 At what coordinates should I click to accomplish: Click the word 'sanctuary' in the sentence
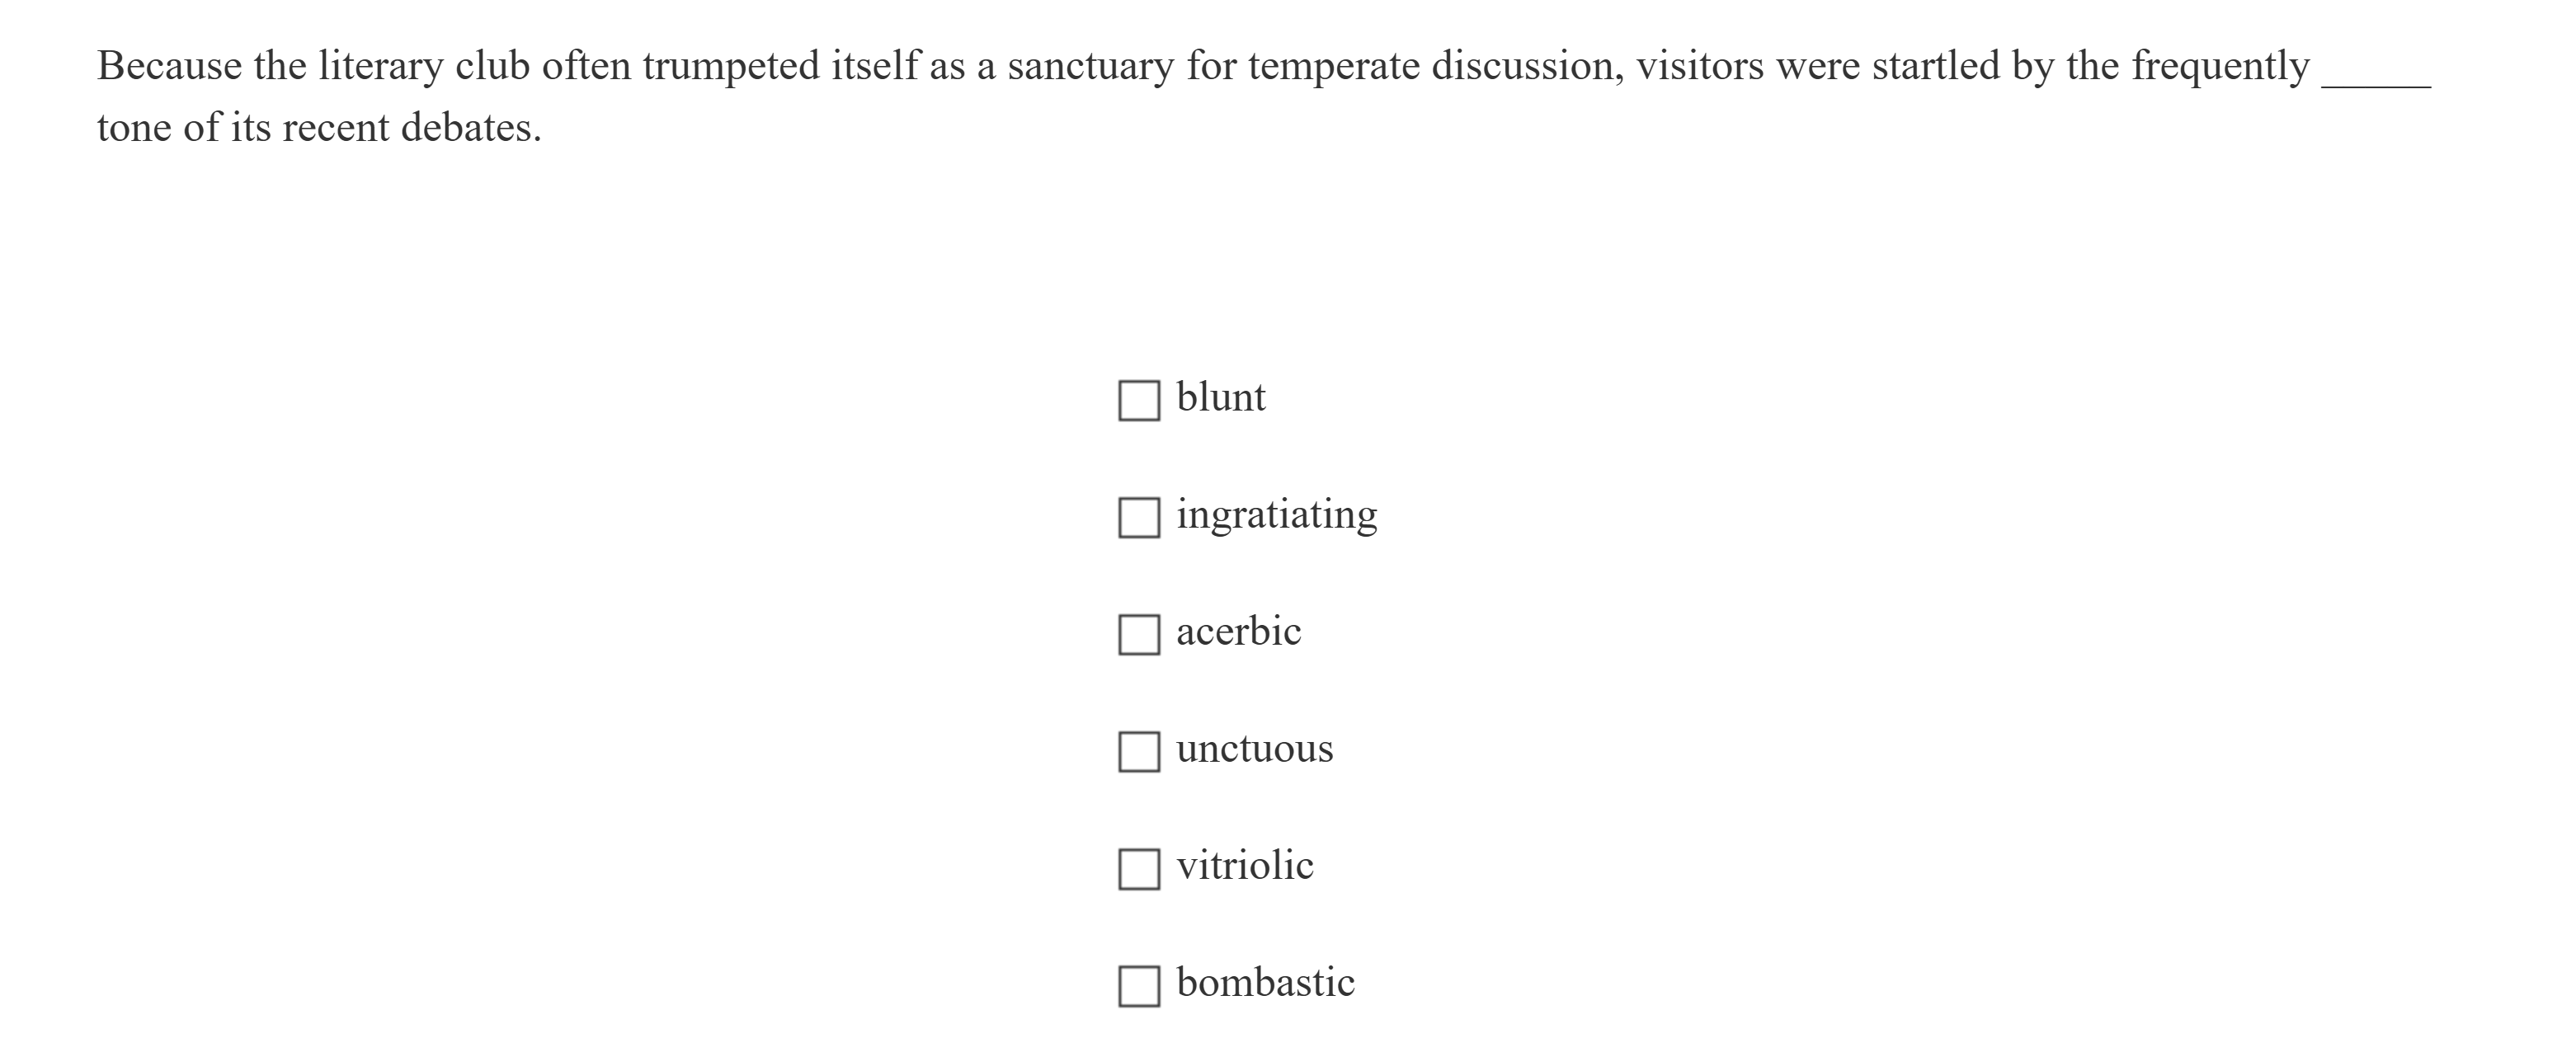1090,67
